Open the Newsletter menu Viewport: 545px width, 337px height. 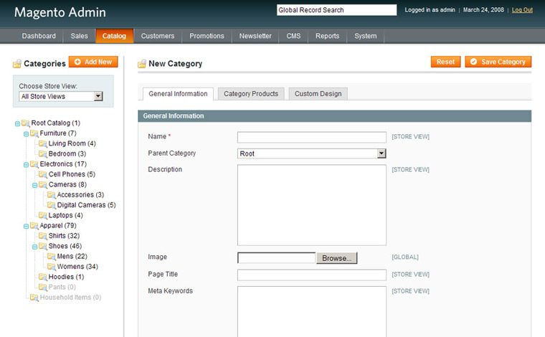tap(255, 36)
